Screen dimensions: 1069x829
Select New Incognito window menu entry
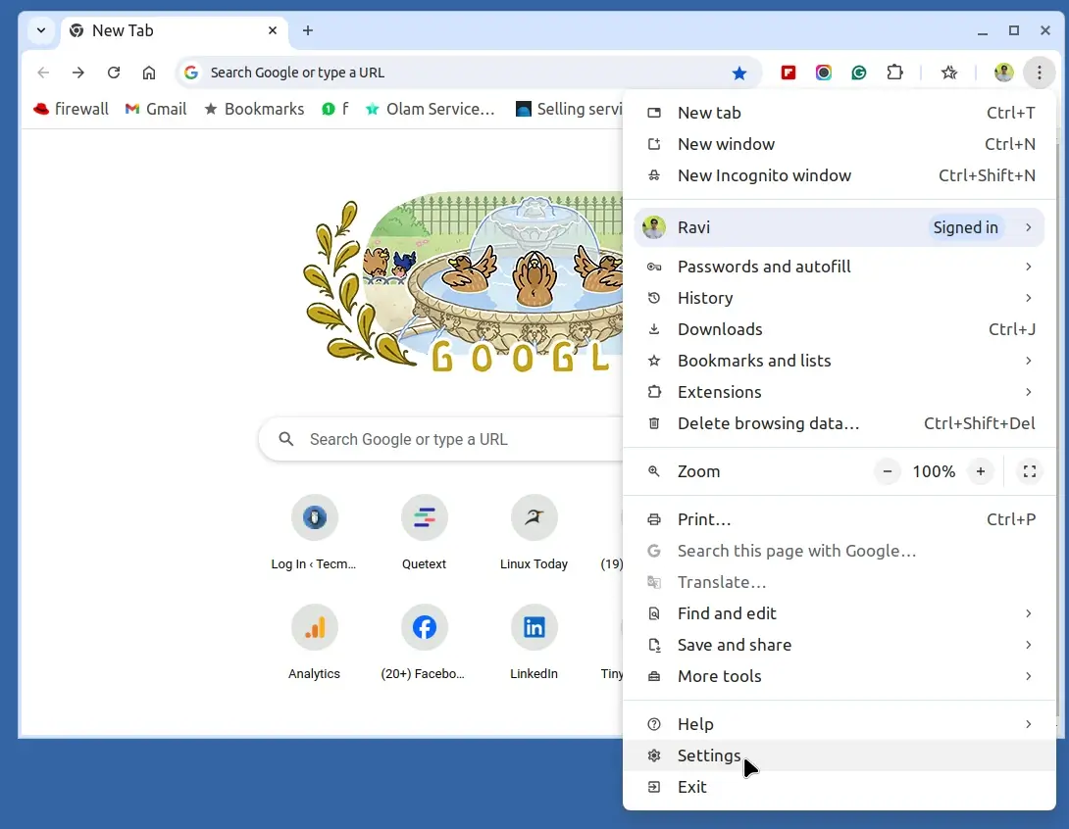(840, 175)
